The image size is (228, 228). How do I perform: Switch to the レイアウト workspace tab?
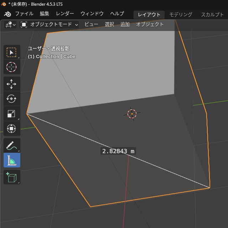coord(149,15)
